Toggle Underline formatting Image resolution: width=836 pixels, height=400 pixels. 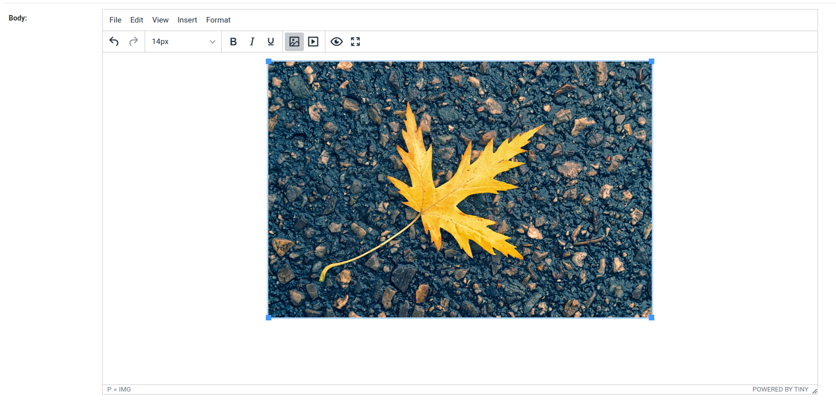click(x=271, y=42)
